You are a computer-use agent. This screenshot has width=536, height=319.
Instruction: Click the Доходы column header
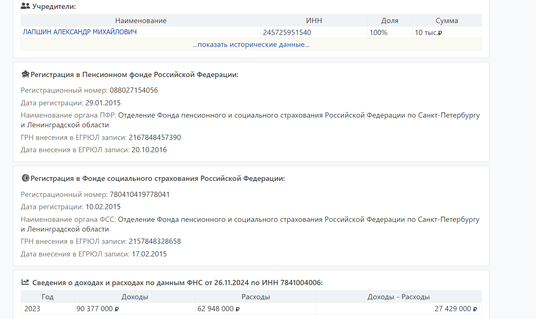pos(135,297)
